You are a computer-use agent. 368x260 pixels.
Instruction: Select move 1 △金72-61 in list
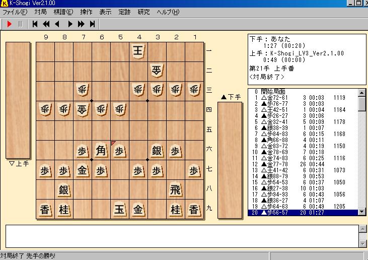tap(303, 97)
